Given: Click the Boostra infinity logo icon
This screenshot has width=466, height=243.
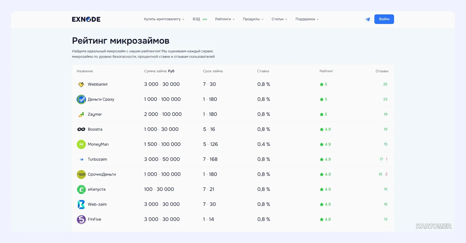Looking at the screenshot, I should click(x=81, y=129).
